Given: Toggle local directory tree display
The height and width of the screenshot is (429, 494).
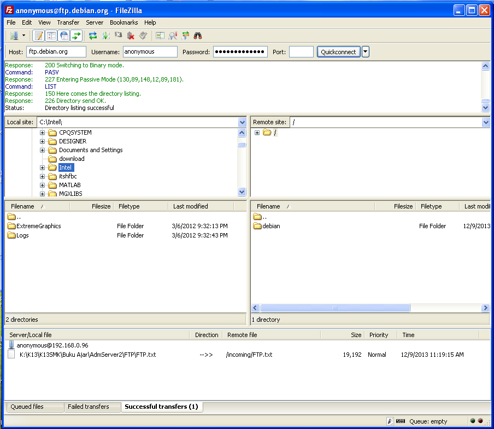Looking at the screenshot, I should pyautogui.click(x=51, y=36).
